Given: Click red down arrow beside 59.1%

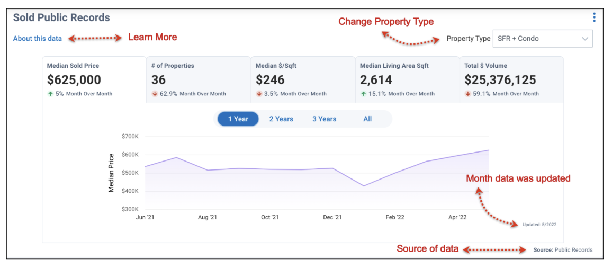Looking at the screenshot, I should coord(468,94).
